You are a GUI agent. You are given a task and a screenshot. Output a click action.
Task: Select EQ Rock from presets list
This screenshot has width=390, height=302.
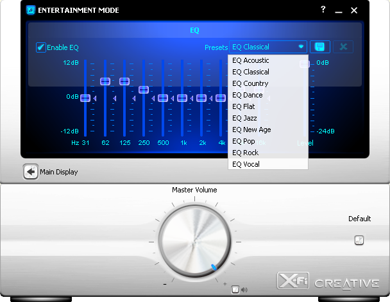coord(246,153)
